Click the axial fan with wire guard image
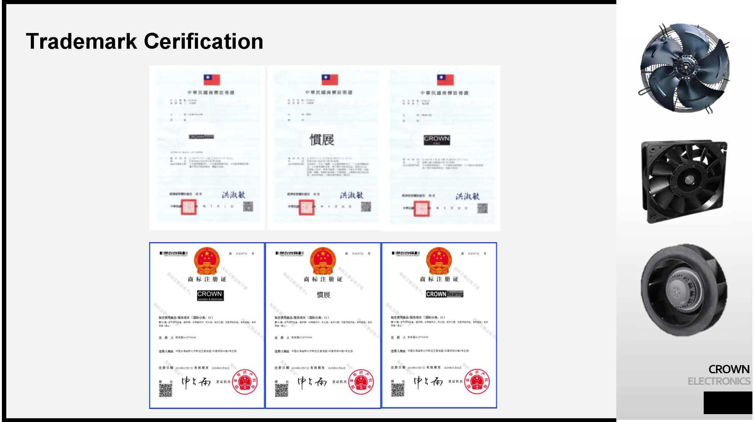This screenshot has width=754, height=422. coord(685,68)
